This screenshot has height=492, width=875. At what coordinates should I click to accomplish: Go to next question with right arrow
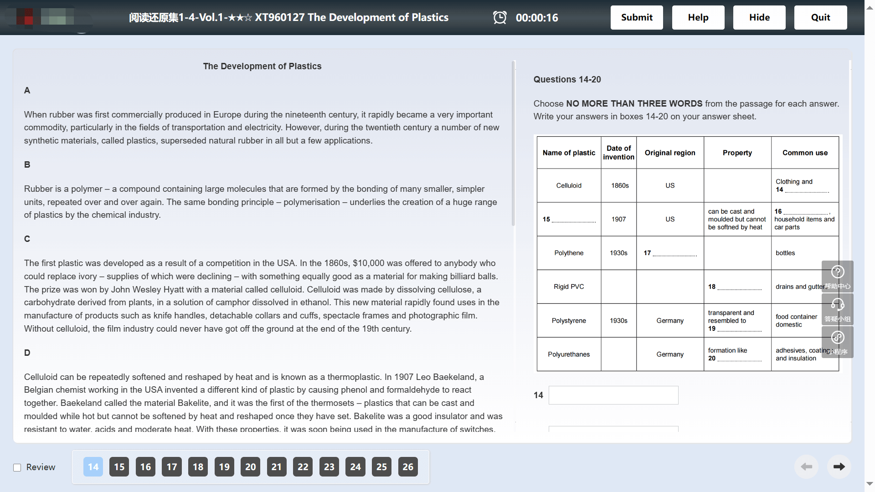(x=839, y=466)
